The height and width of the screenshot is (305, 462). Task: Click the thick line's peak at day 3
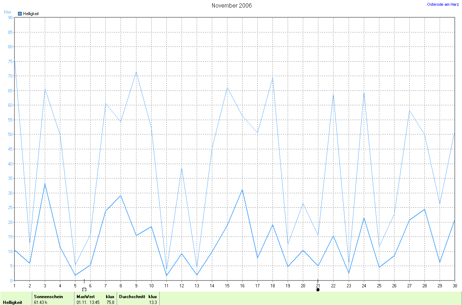45,184
